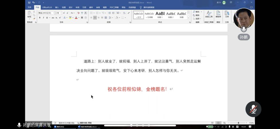Align text right
The width and height of the screenshot is (280, 129).
tap(98, 18)
